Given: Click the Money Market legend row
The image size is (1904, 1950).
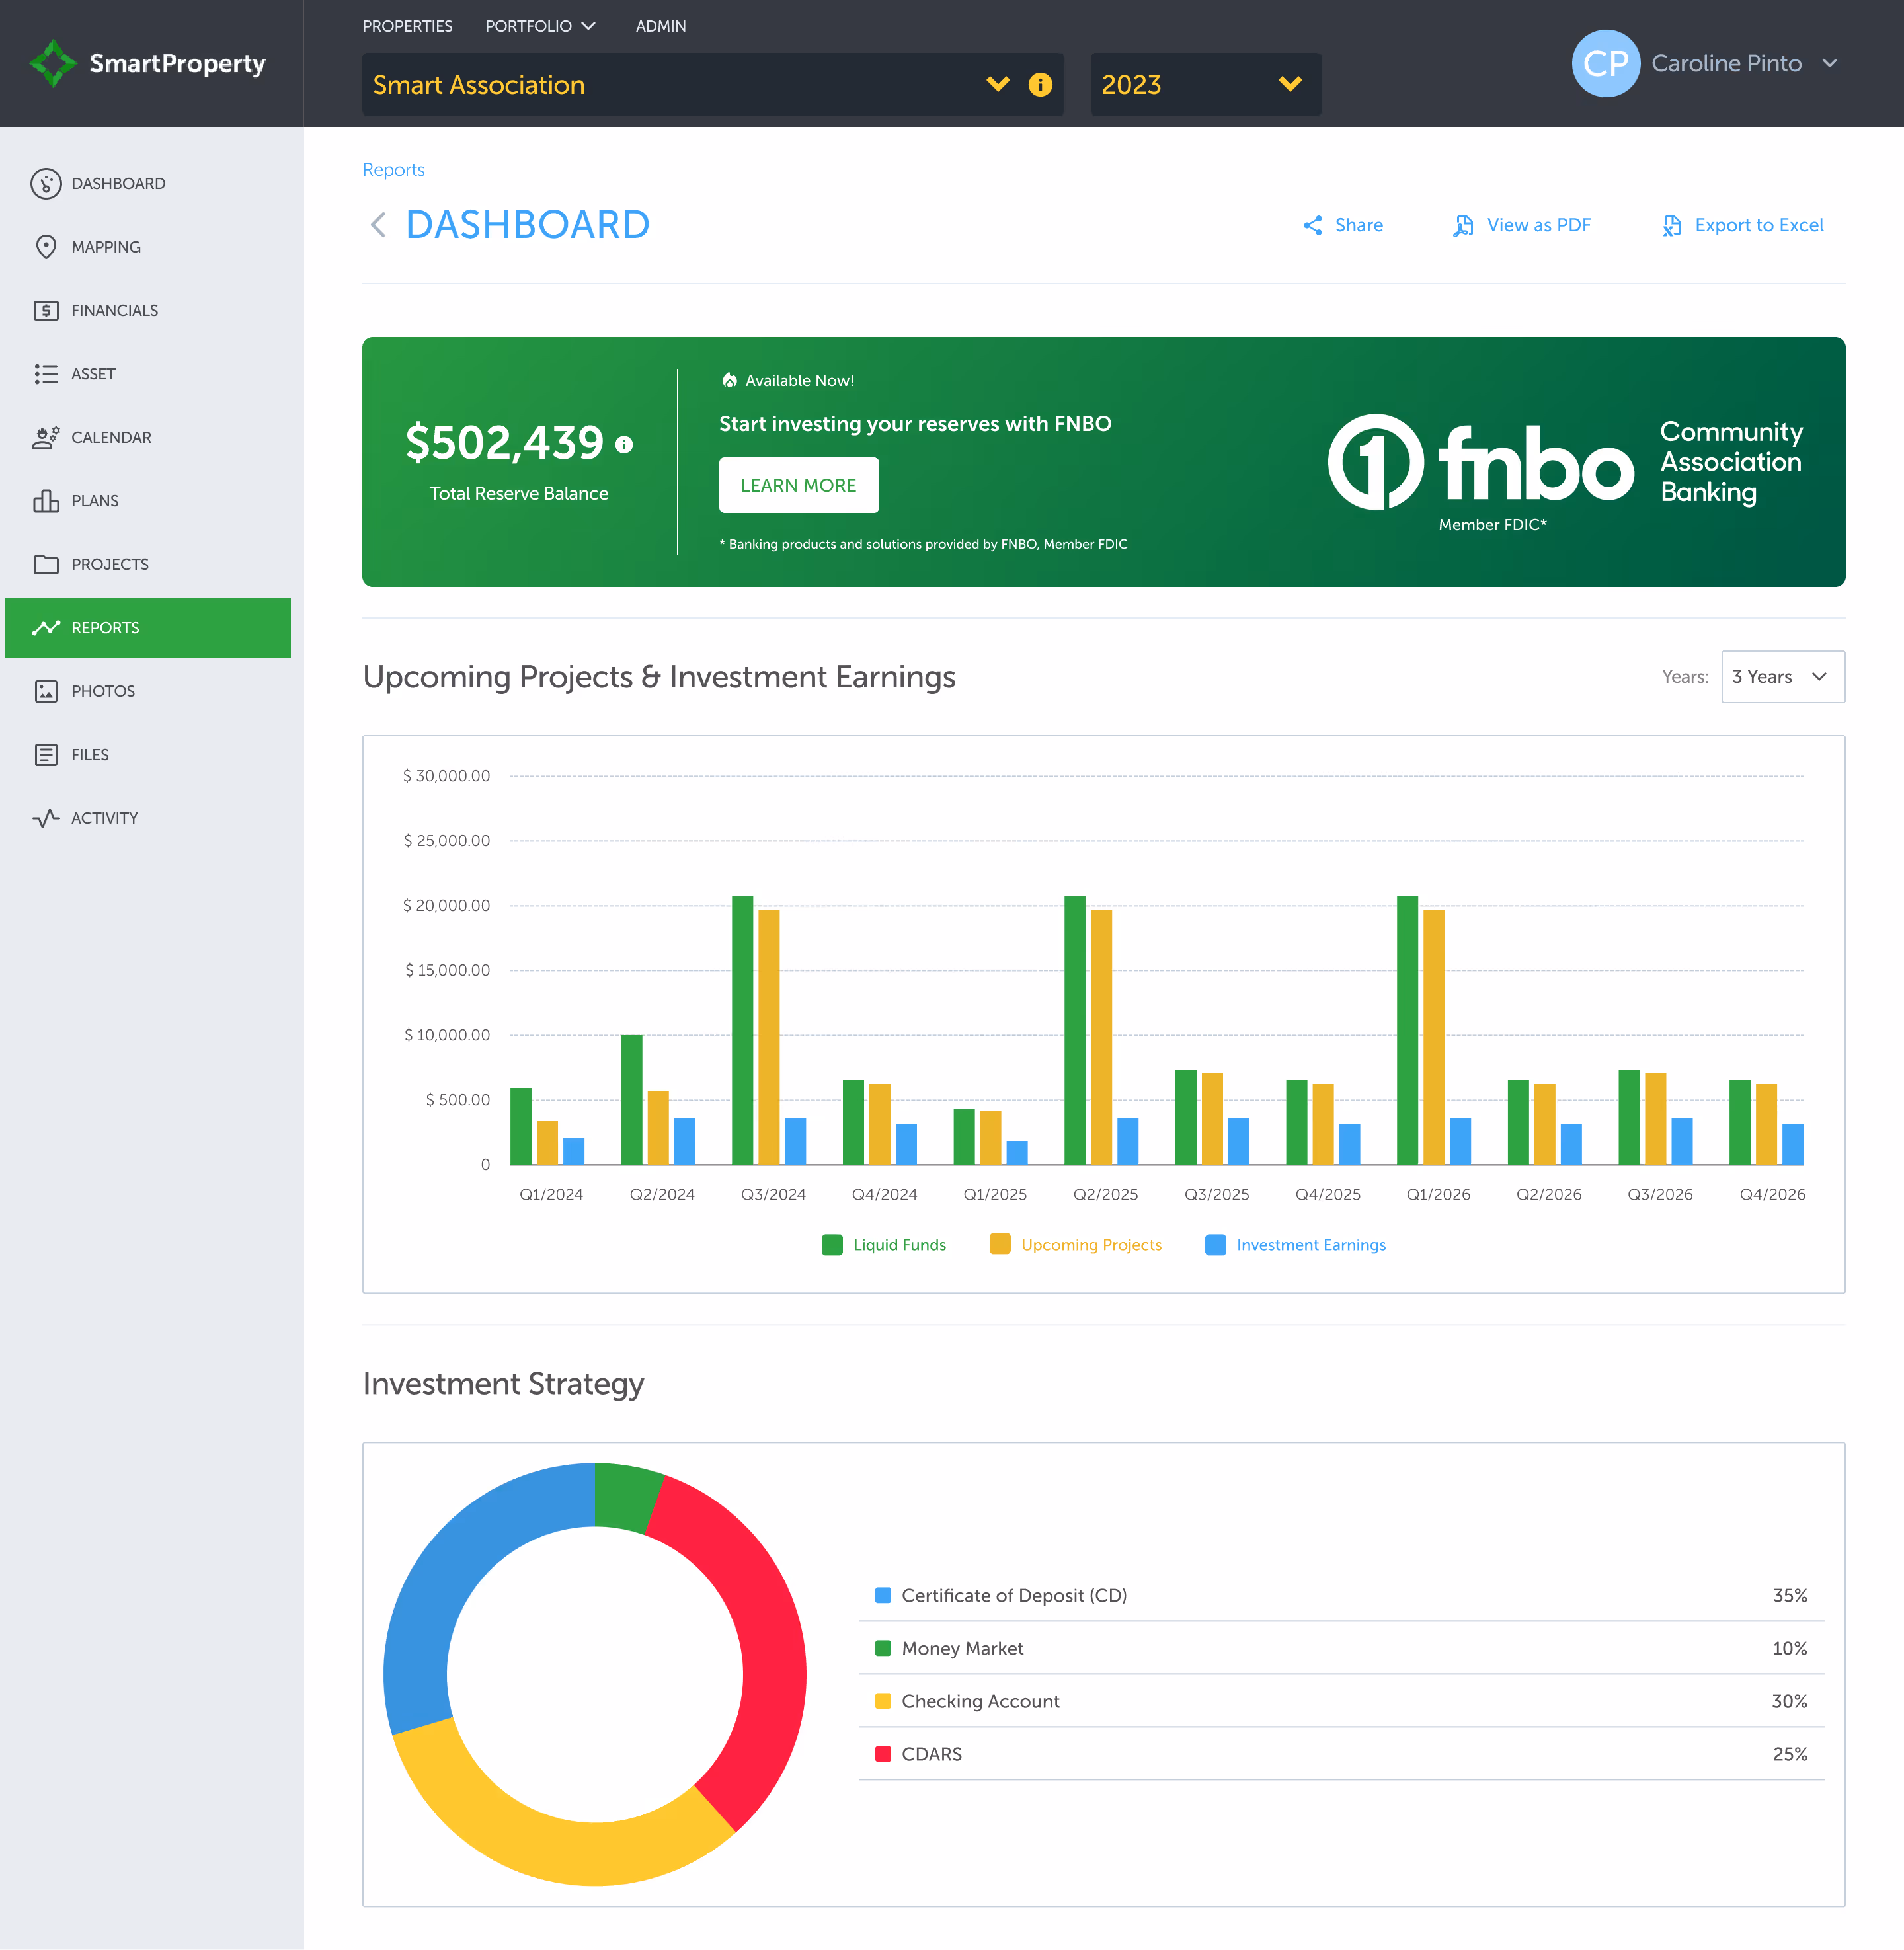Looking at the screenshot, I should coord(1341,1649).
